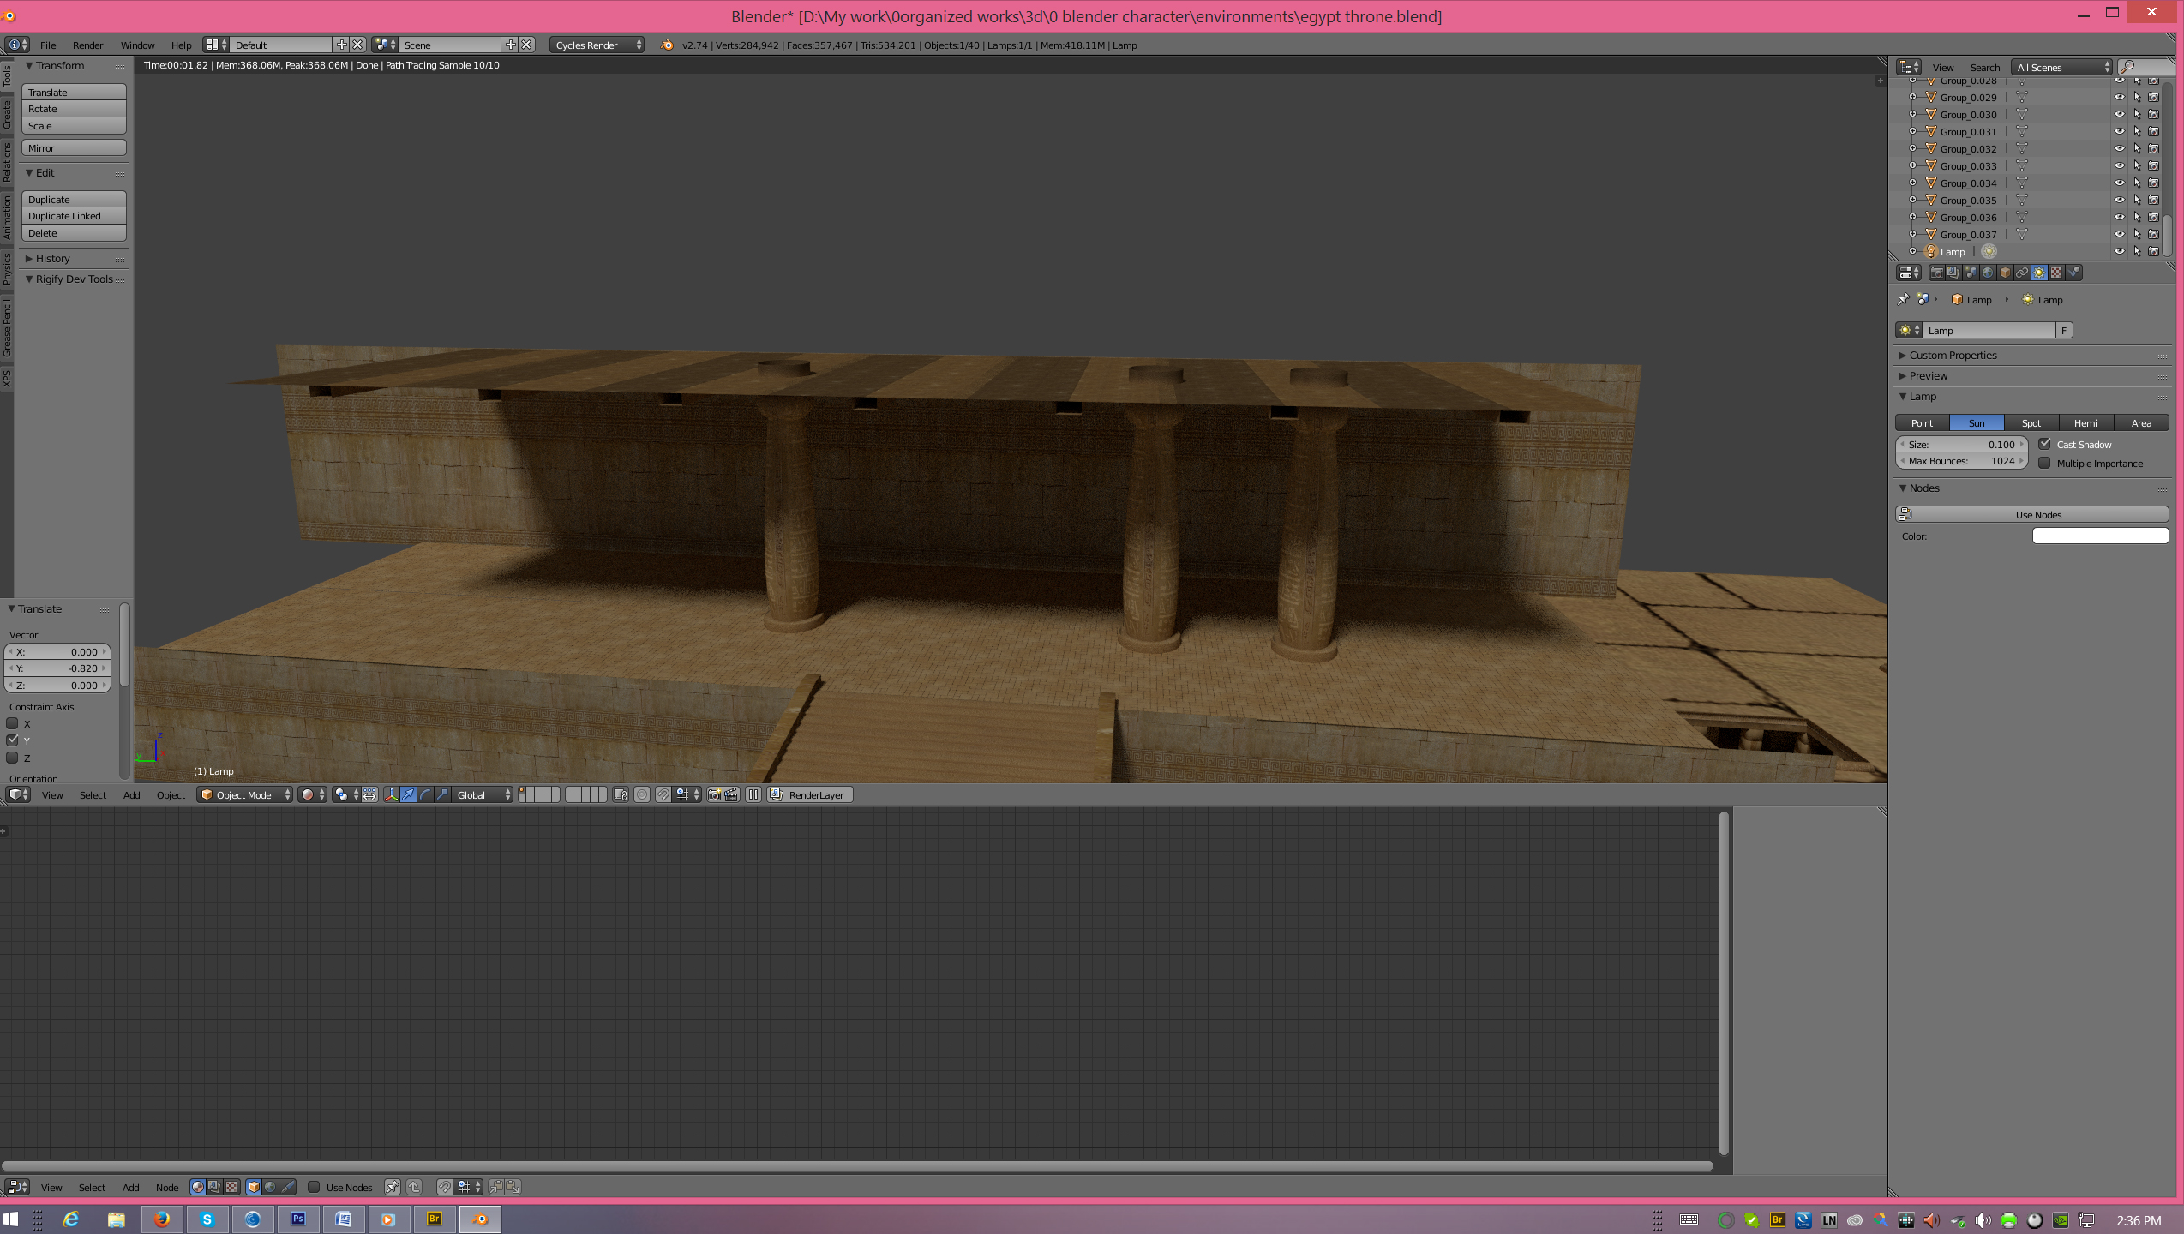The width and height of the screenshot is (2184, 1234).
Task: Click the Duplicate Linked button
Action: click(74, 216)
